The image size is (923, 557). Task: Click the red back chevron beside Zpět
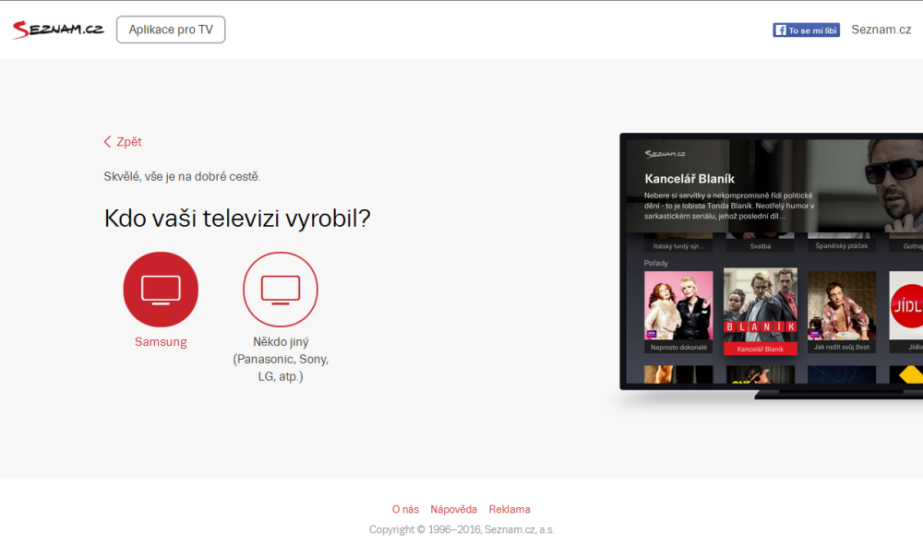(x=107, y=141)
